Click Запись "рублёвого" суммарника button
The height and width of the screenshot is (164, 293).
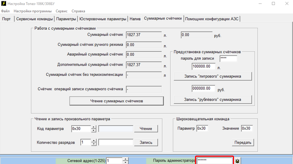[x=213, y=99]
